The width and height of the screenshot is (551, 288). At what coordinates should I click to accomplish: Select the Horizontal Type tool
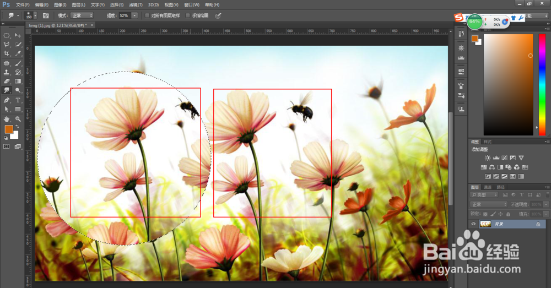18,100
